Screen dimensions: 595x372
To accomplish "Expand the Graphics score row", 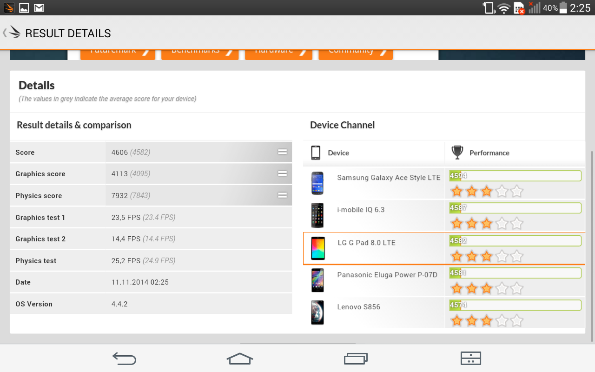I will (282, 173).
